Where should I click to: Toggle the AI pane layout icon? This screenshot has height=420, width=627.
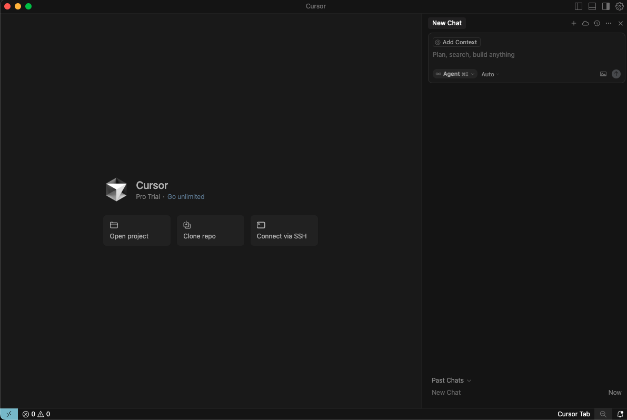tap(606, 6)
